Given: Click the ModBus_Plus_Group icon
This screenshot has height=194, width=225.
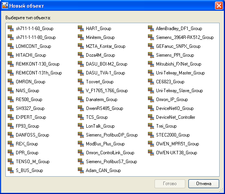Looking at the screenshot, I should click(81, 144).
